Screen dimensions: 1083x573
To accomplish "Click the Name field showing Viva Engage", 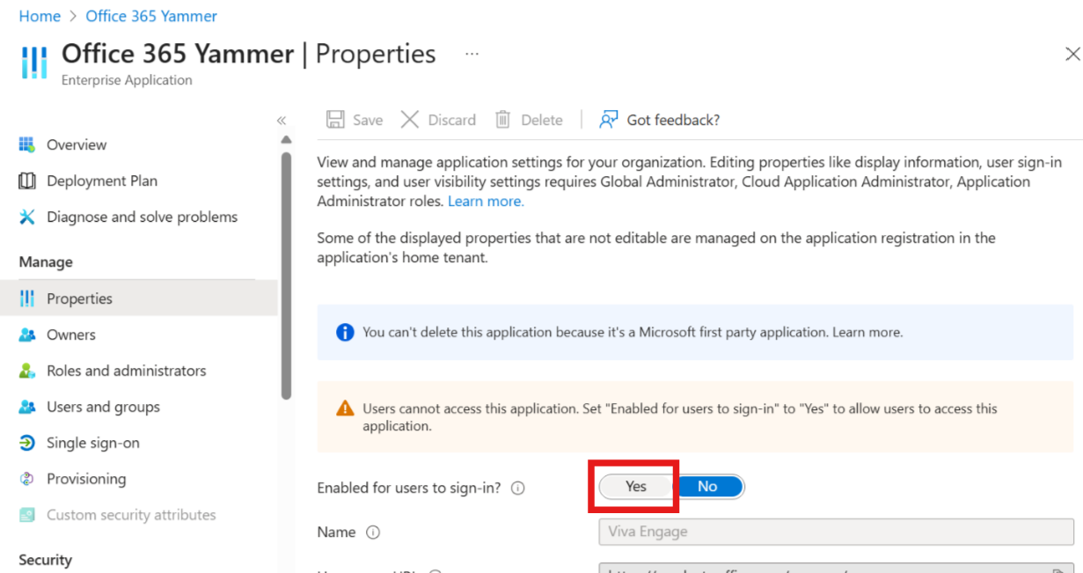I will (836, 532).
